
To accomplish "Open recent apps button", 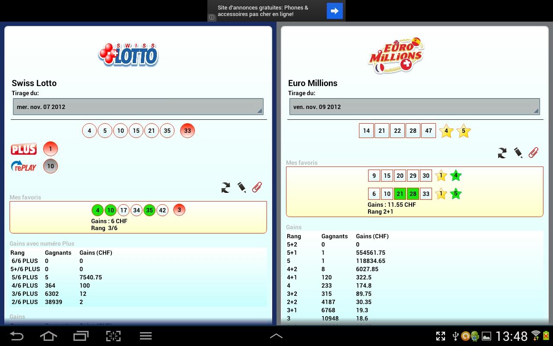I will [81, 336].
